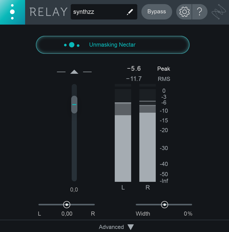The width and height of the screenshot is (229, 232).
Task: Click the -30 meter scale label
Action: tap(164, 148)
